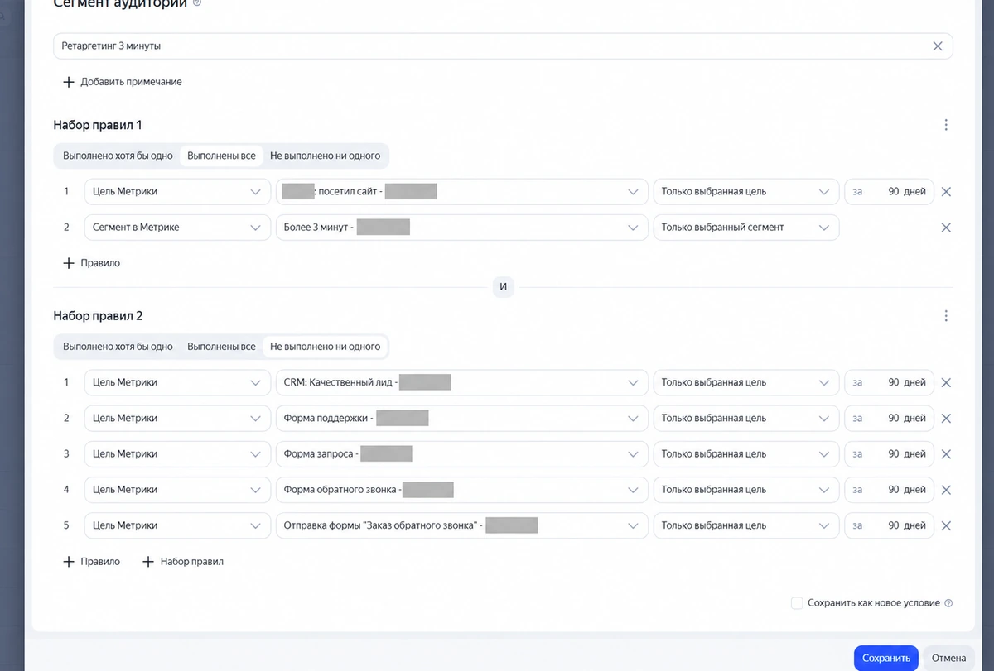Click 'Добавить примечание' link

[123, 82]
